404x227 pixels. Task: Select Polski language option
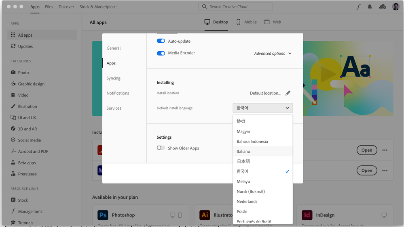coord(263,211)
